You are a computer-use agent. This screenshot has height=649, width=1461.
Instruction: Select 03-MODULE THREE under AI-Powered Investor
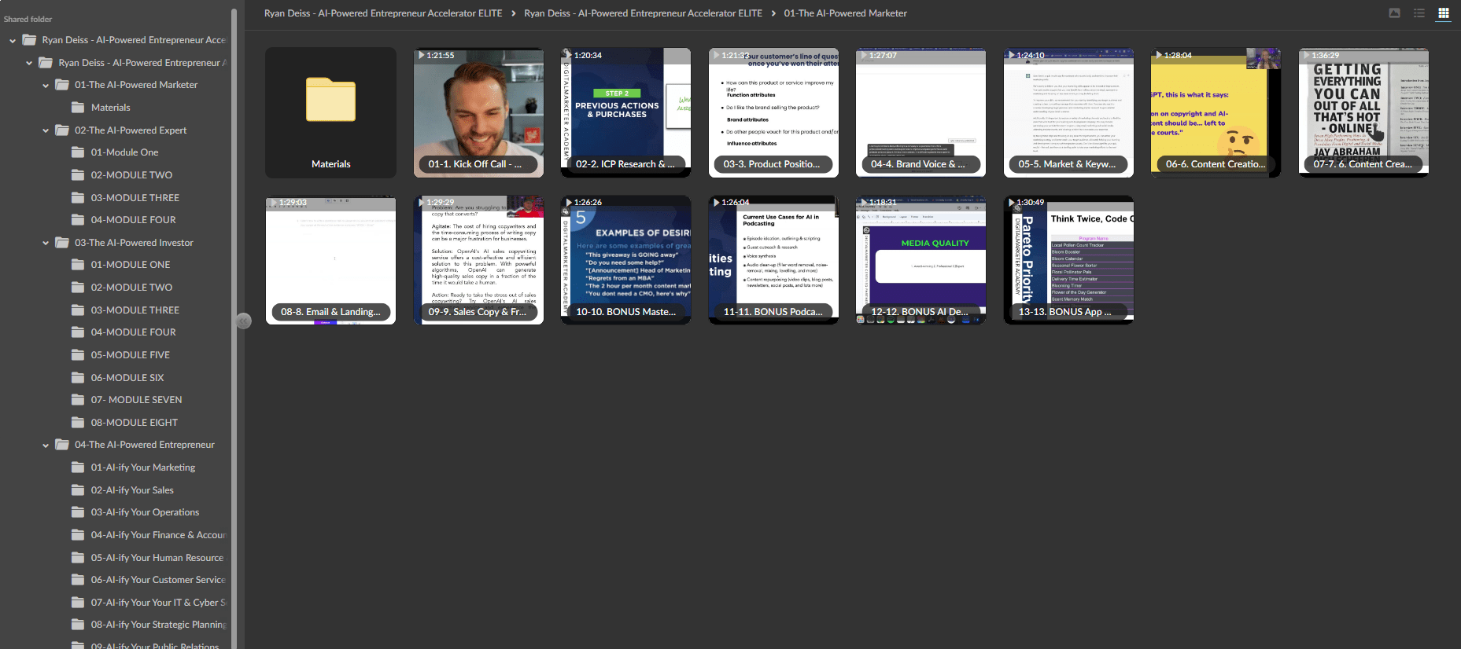point(135,310)
